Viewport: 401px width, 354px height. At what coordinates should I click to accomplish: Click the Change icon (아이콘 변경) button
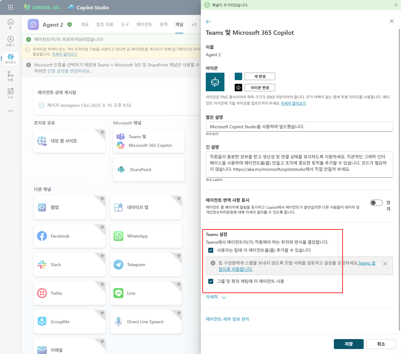click(x=260, y=88)
